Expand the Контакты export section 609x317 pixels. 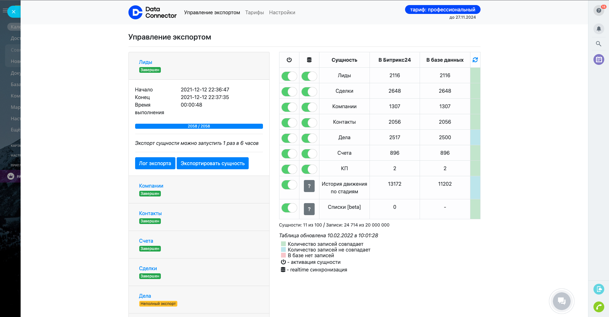pyautogui.click(x=150, y=213)
